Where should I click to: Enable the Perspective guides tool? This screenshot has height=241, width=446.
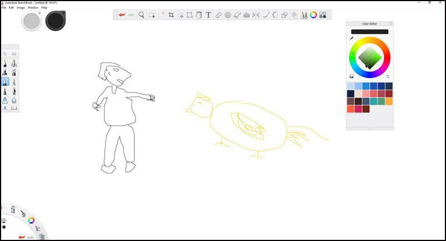(x=246, y=15)
